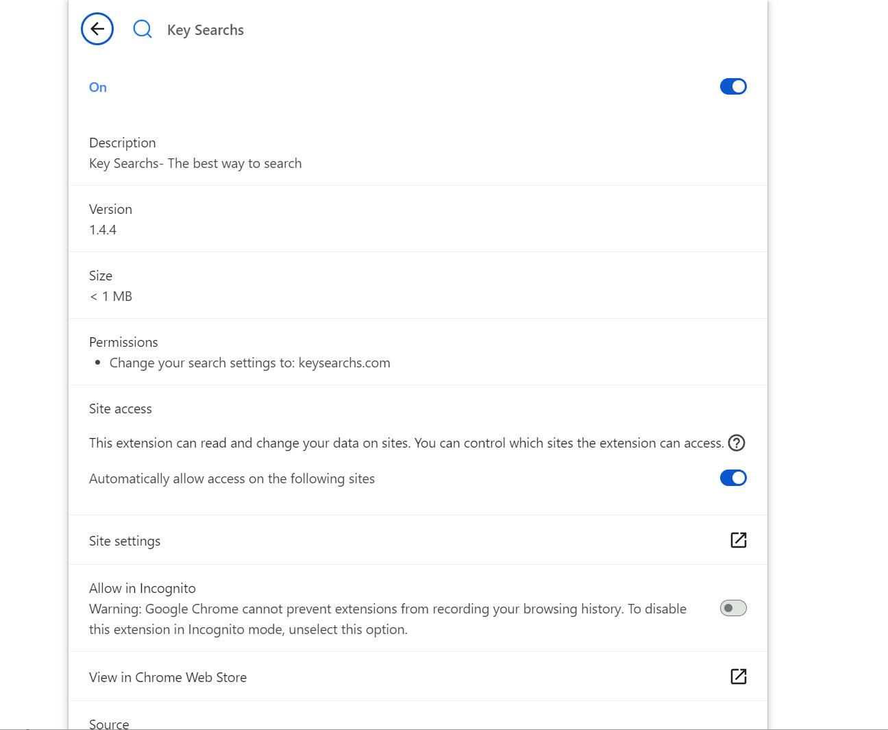Click the 'Automatically allow access' label text
888x730 pixels.
pos(232,478)
